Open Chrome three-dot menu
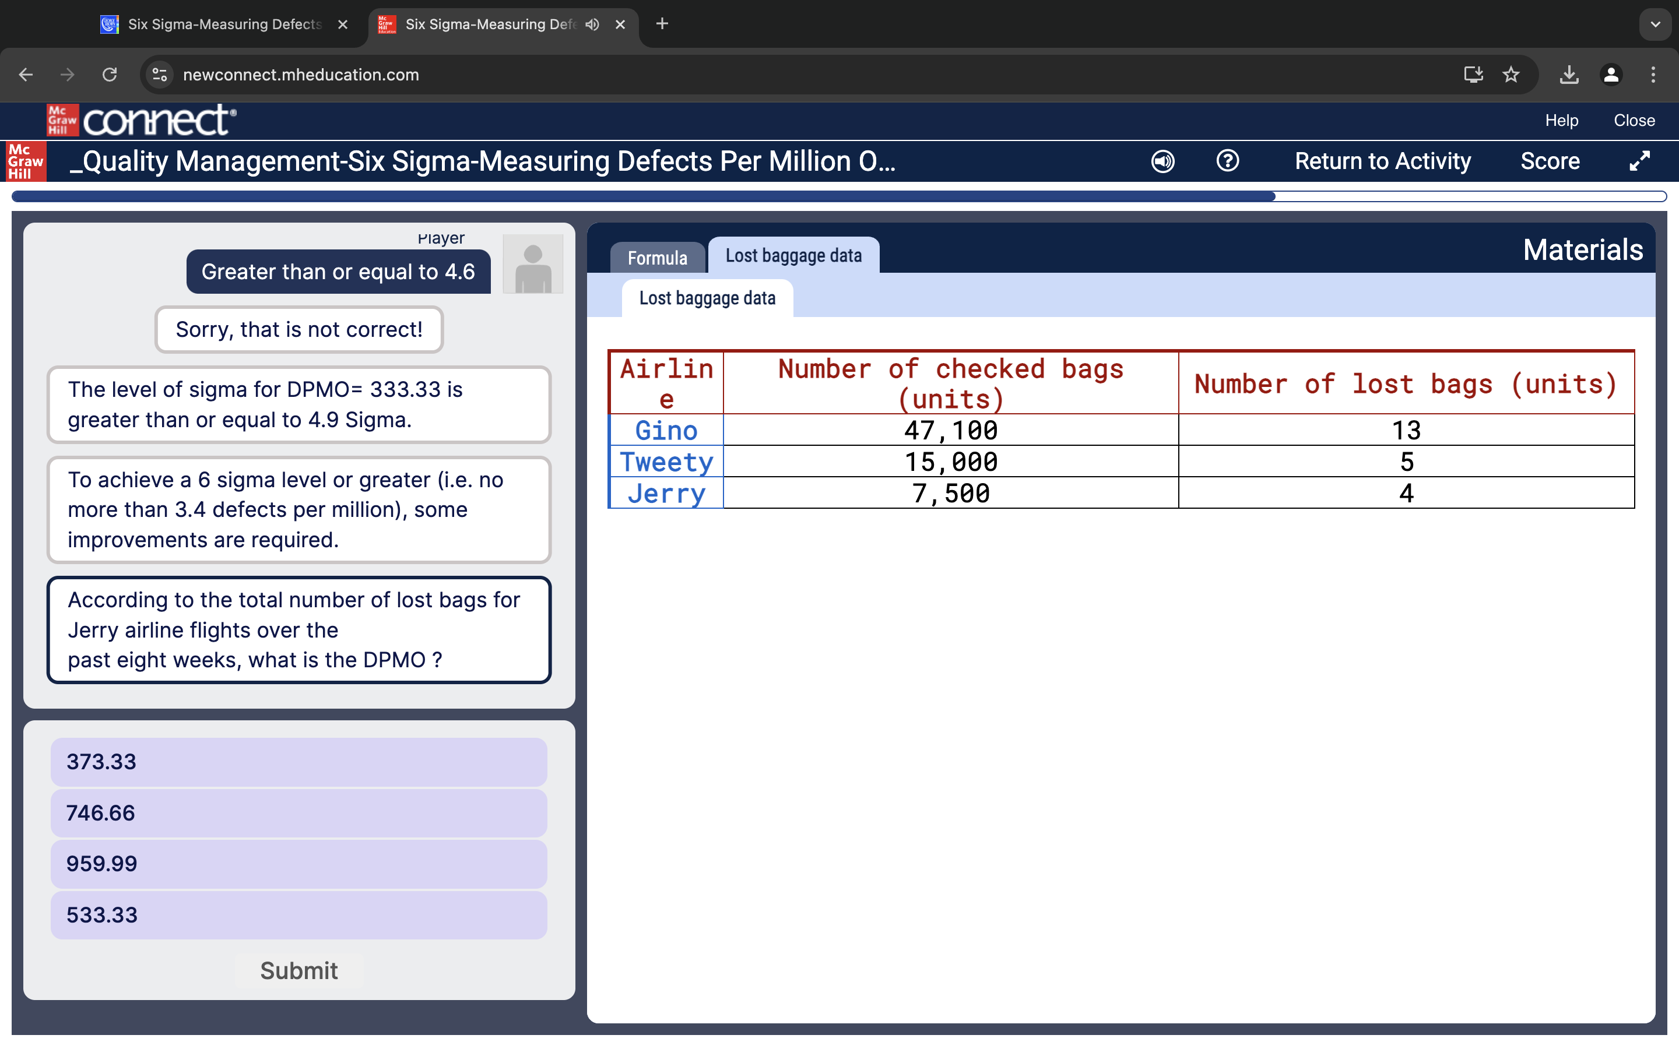 click(1653, 74)
